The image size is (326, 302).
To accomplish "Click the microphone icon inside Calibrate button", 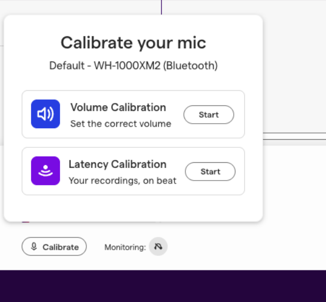I will [34, 247].
